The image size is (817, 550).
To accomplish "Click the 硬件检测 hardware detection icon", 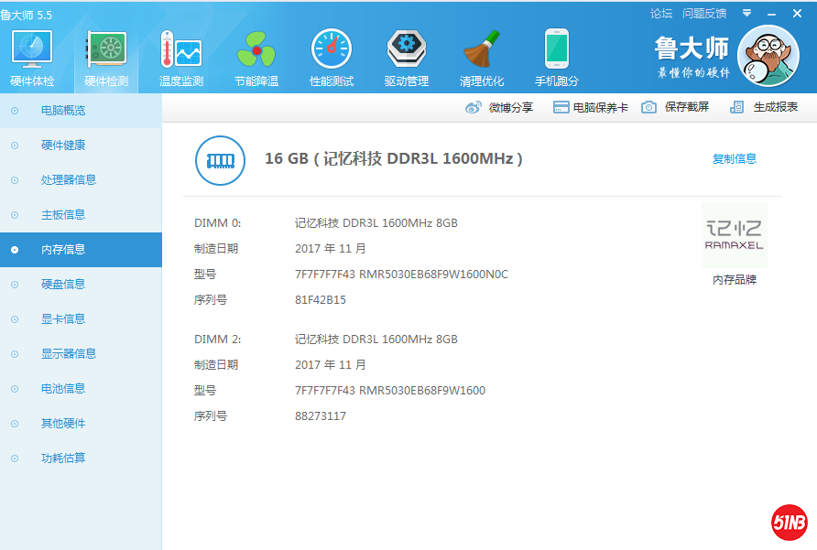I will (x=106, y=52).
